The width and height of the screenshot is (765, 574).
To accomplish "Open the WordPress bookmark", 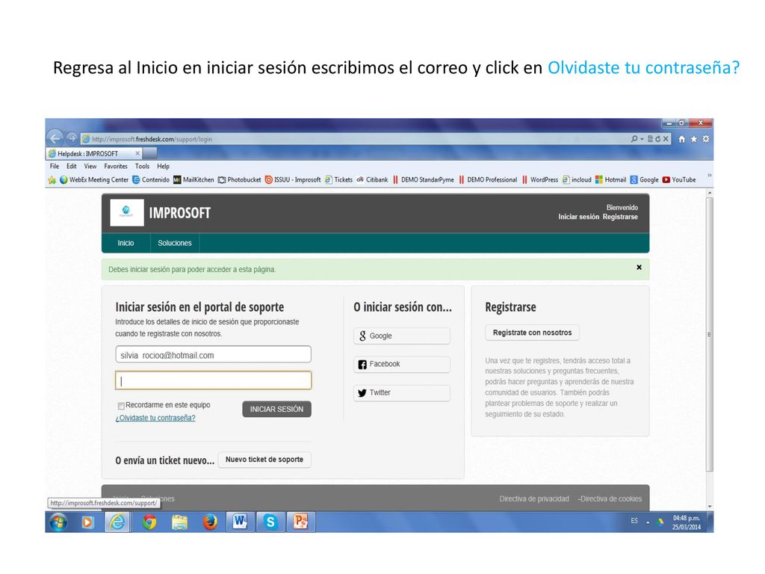I will tap(539, 180).
